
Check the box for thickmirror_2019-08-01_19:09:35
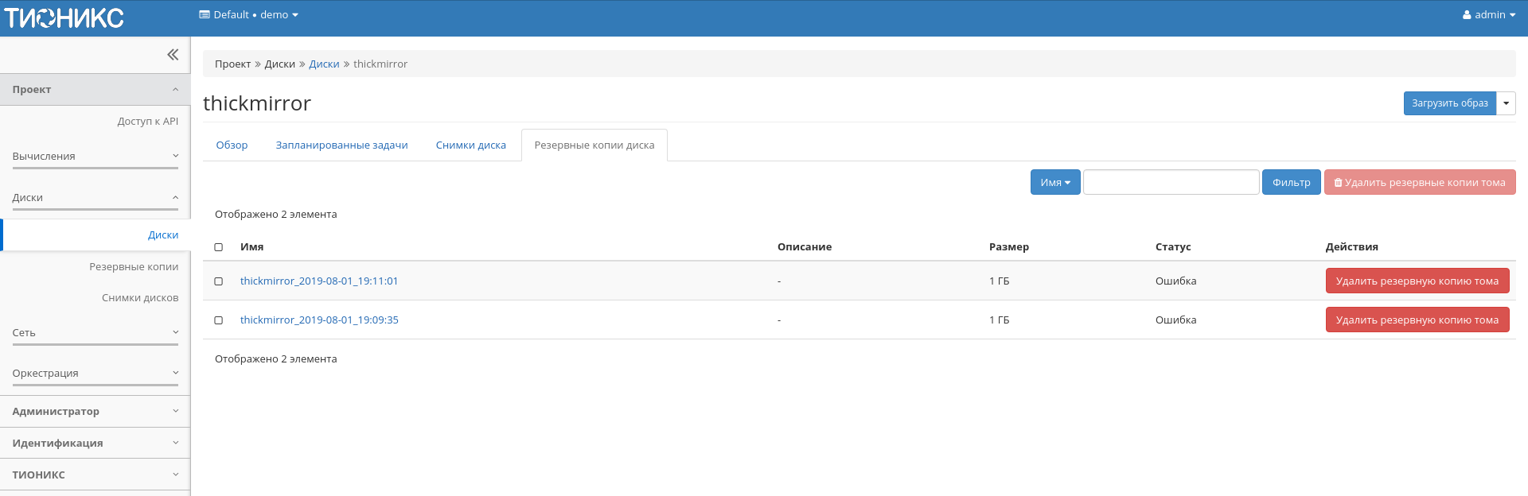[219, 320]
